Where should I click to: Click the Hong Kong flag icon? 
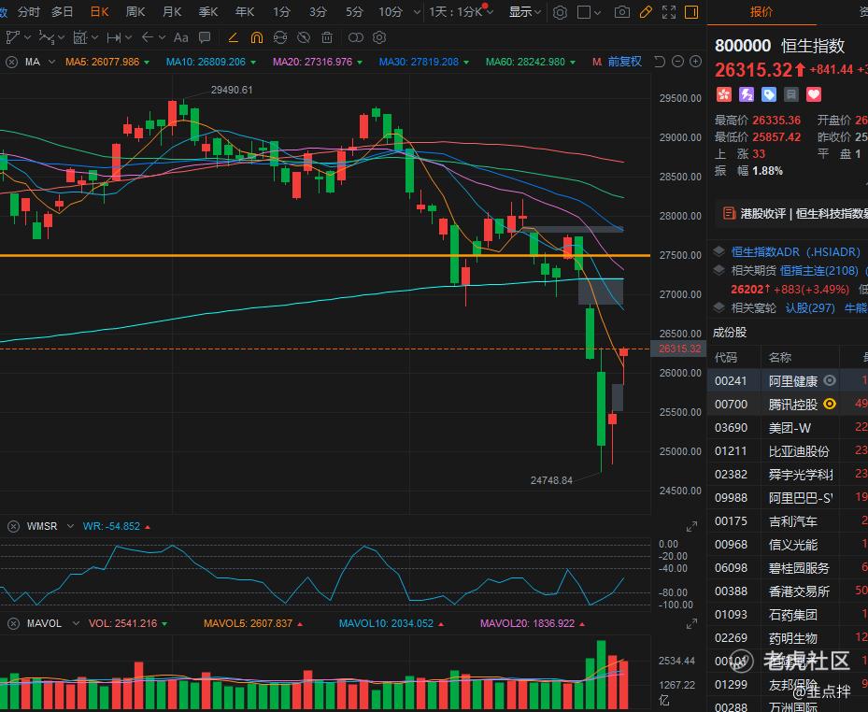pos(723,94)
